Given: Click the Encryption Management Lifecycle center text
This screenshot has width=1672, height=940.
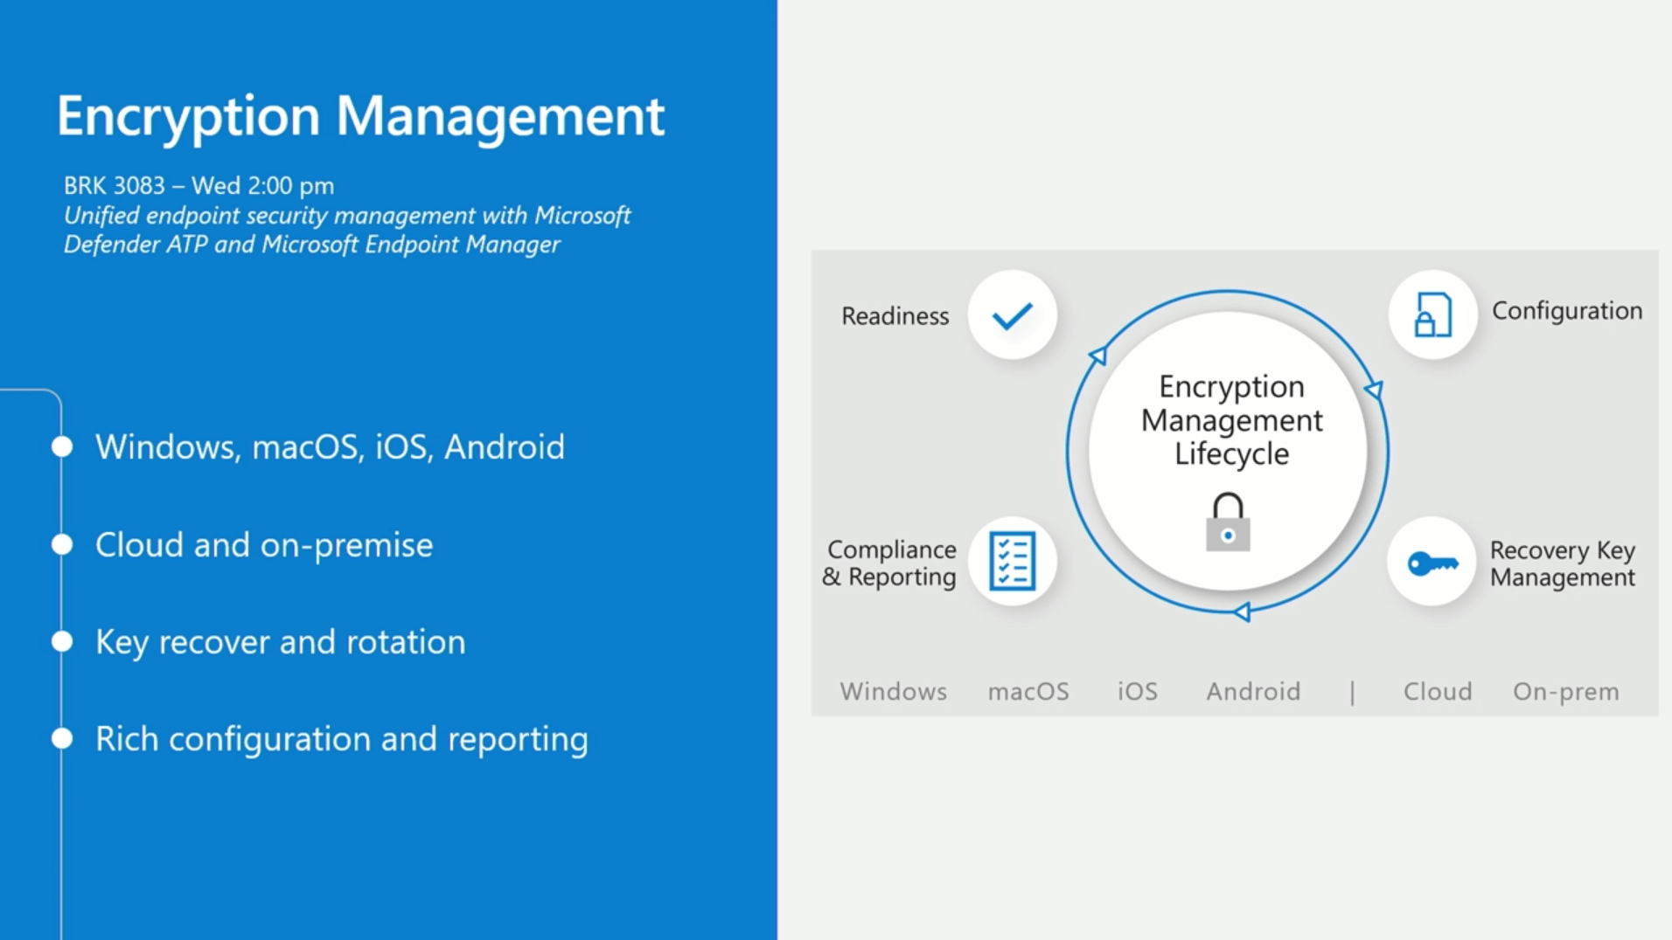Looking at the screenshot, I should click(x=1231, y=420).
